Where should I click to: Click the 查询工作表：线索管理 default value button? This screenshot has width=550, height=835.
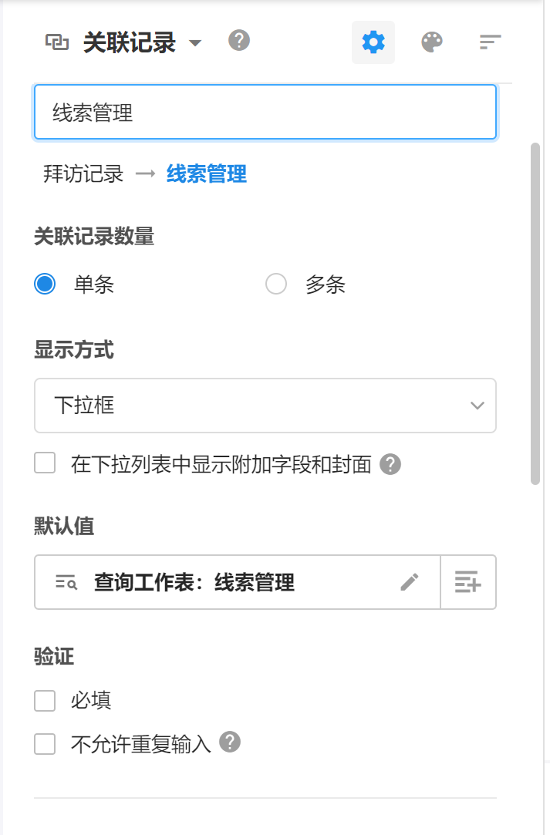point(194,582)
